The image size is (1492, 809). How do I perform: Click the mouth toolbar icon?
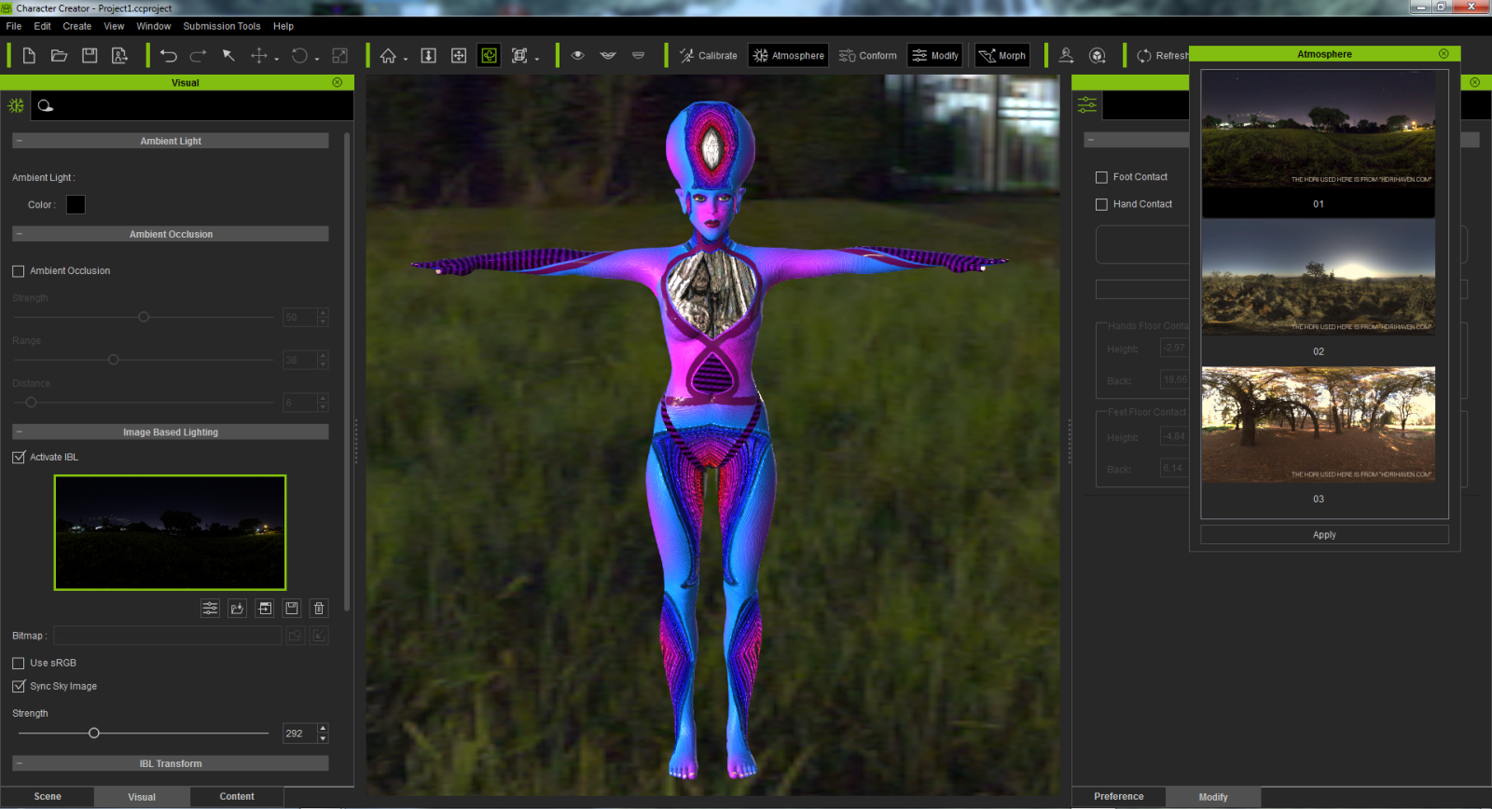pos(608,55)
